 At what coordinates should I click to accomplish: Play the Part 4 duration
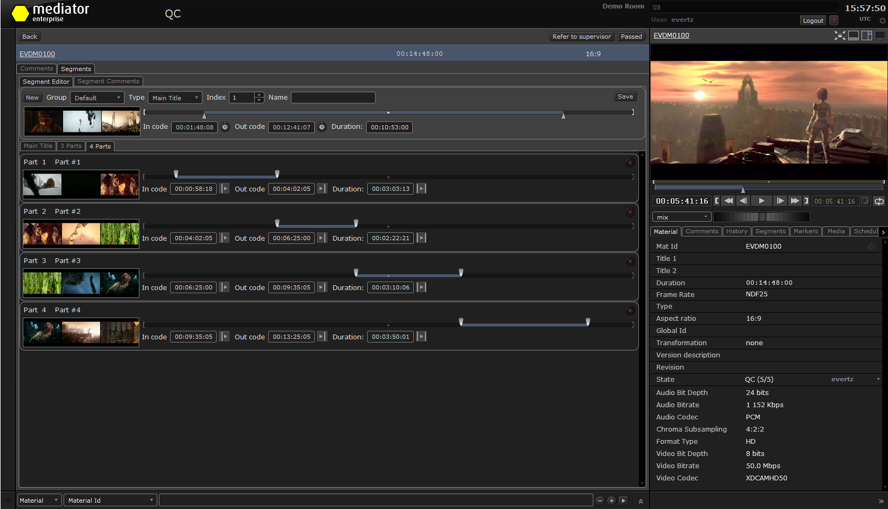click(x=421, y=337)
